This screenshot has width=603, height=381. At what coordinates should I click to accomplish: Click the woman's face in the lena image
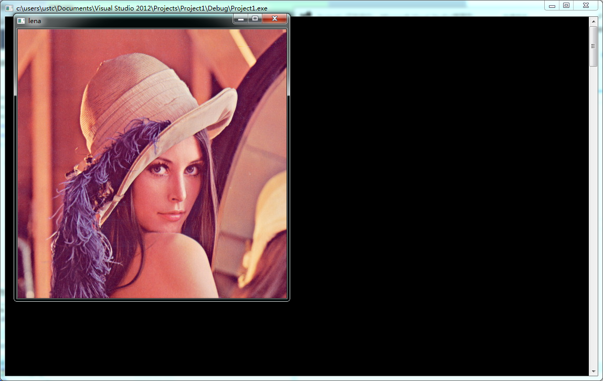[x=173, y=189]
